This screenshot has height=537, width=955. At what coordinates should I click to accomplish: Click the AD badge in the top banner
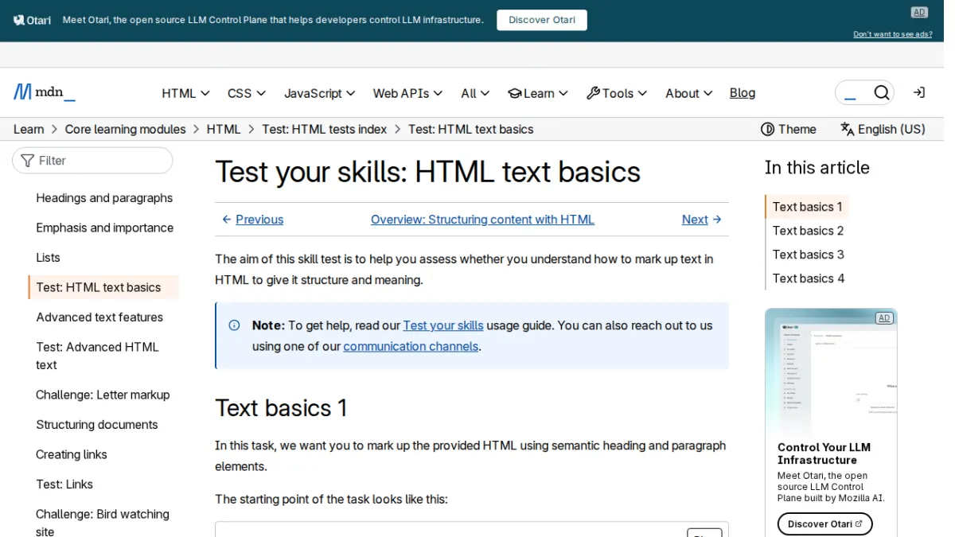tap(919, 12)
